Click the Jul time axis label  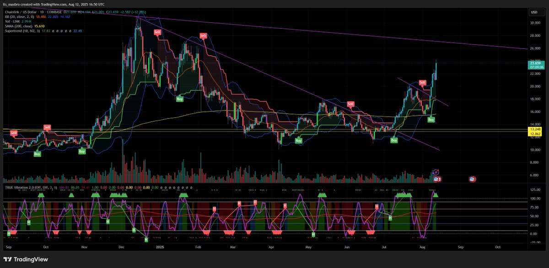tap(384, 247)
